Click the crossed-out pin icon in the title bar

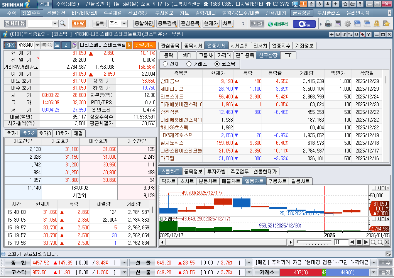[x=363, y=34]
